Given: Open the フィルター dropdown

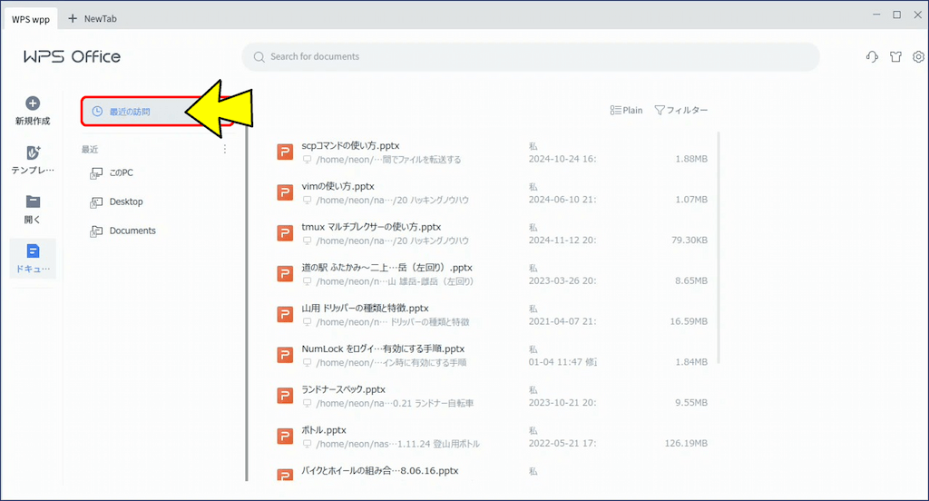Looking at the screenshot, I should pyautogui.click(x=680, y=111).
